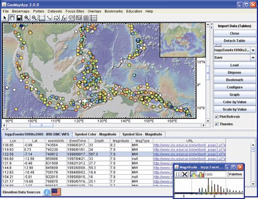Open the Basemaps menu

(x=21, y=11)
